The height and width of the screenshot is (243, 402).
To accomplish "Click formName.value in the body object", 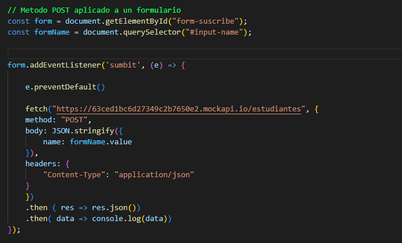I will [100, 142].
